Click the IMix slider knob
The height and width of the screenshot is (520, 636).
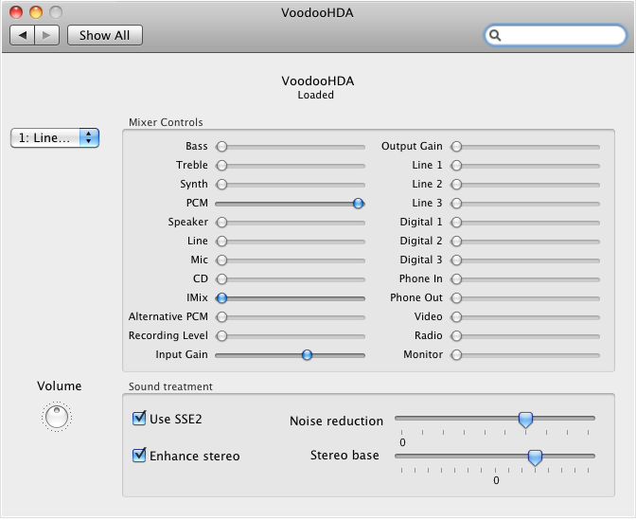221,298
